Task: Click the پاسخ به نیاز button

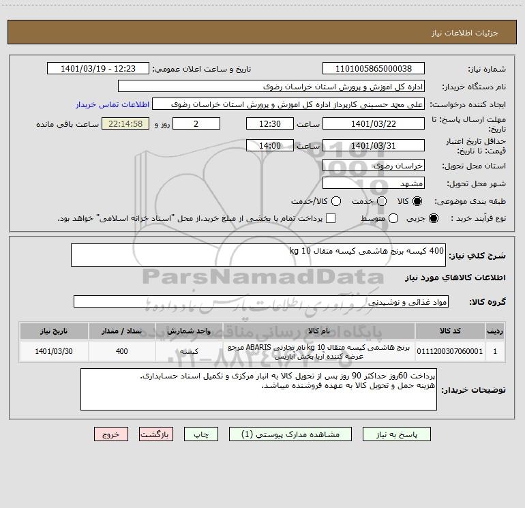Action: pyautogui.click(x=396, y=434)
